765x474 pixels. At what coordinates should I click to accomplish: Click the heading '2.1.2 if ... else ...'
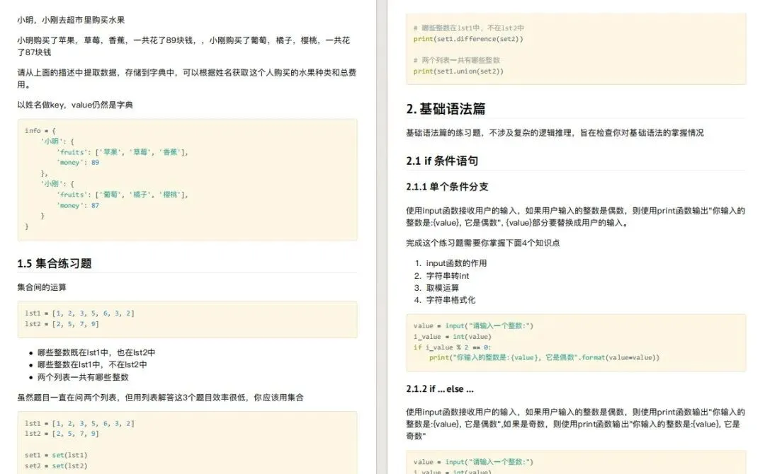(440, 388)
